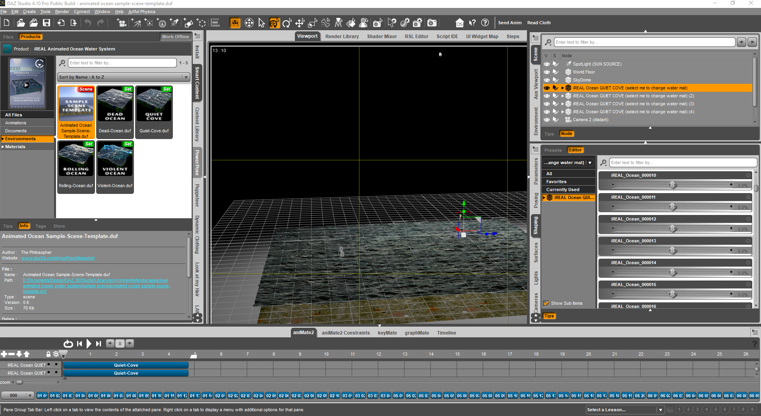Adjust the iREAL_Ocean_000013 morph slider
Screen dimensions: 761x416
(x=672, y=250)
